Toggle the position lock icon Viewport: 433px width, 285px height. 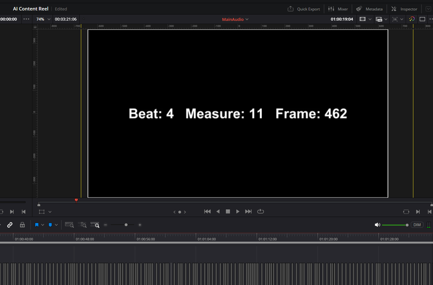coord(22,225)
